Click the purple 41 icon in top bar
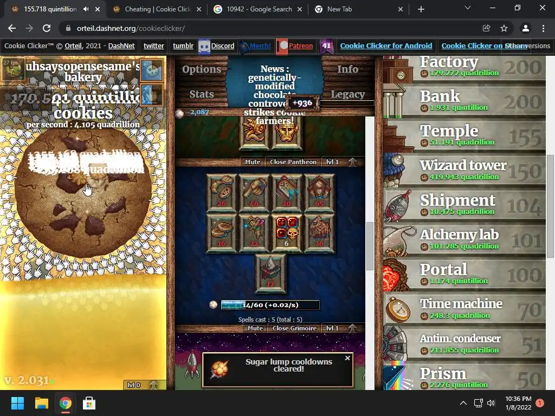The height and width of the screenshot is (416, 555). coord(326,46)
